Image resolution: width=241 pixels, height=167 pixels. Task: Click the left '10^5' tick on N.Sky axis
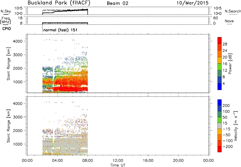[x=18, y=8]
